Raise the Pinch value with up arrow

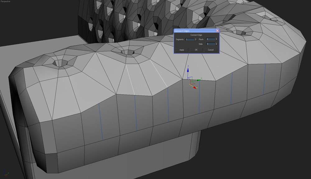coord(216,39)
